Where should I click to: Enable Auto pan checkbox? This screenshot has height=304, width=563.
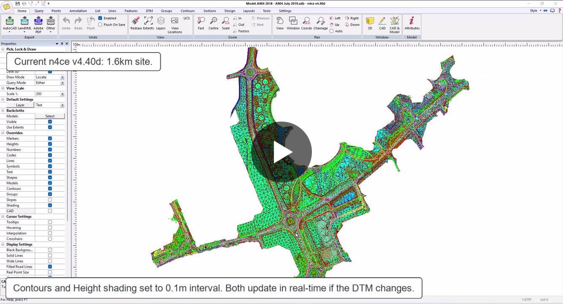click(x=331, y=31)
